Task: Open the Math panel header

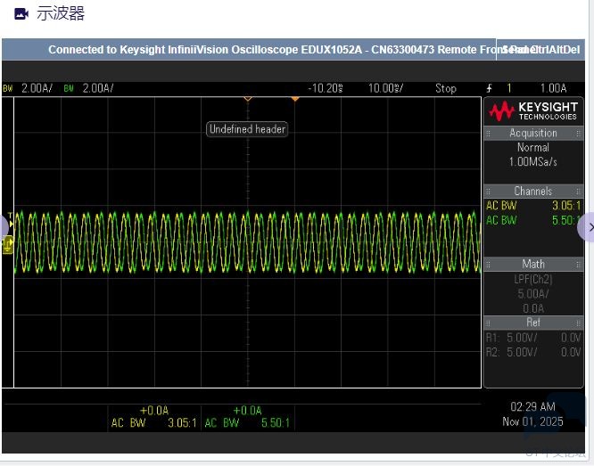Action: (532, 264)
